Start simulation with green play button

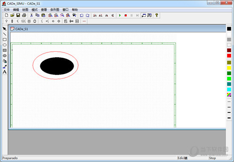point(120,15)
